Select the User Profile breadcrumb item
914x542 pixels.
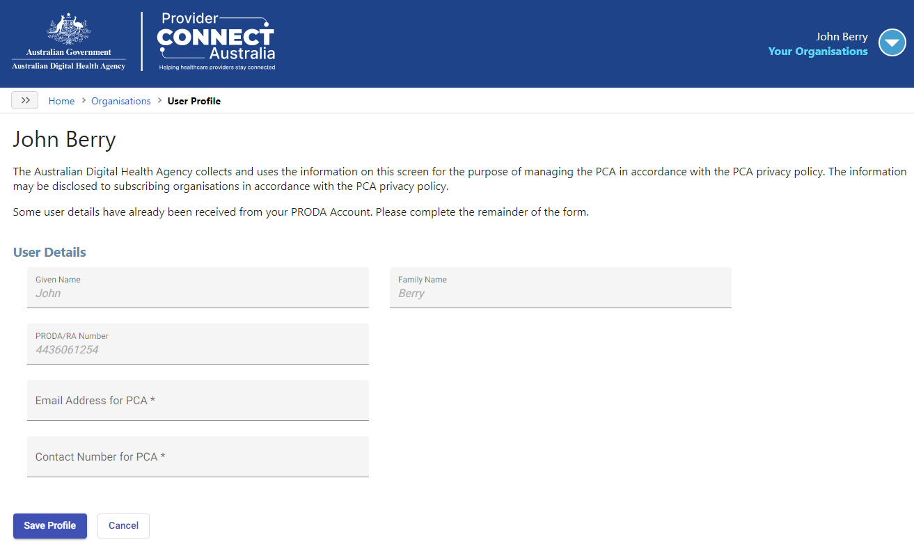[x=194, y=101]
